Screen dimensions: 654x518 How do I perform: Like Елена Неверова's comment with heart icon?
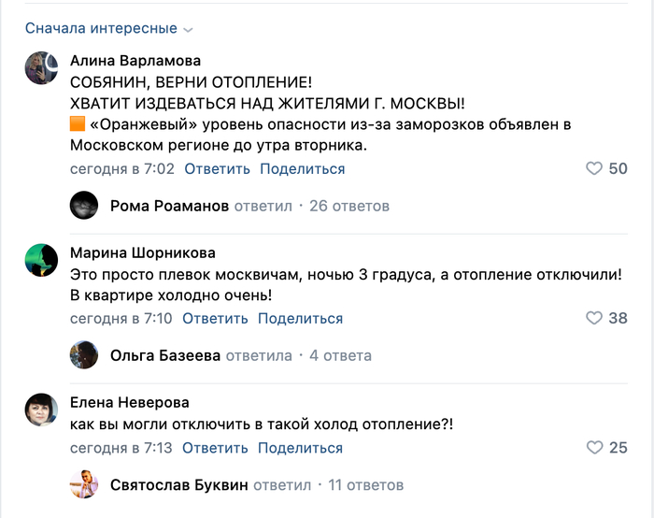(x=594, y=448)
